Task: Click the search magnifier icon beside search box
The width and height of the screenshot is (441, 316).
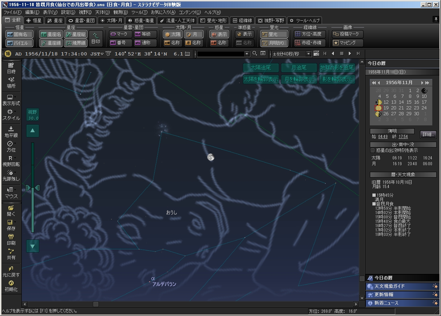Action: point(255,54)
